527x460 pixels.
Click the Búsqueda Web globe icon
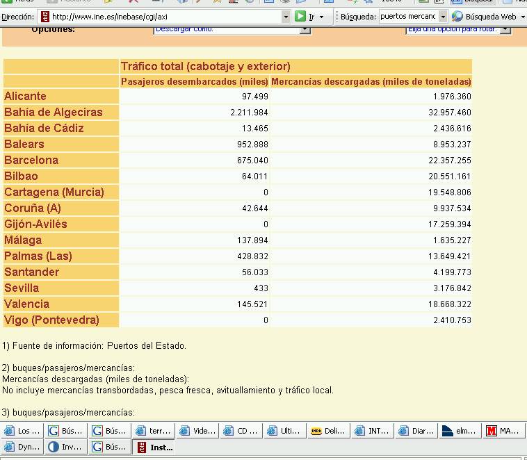(x=457, y=16)
